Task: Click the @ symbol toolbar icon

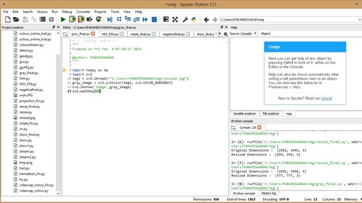Action: tap(51, 20)
